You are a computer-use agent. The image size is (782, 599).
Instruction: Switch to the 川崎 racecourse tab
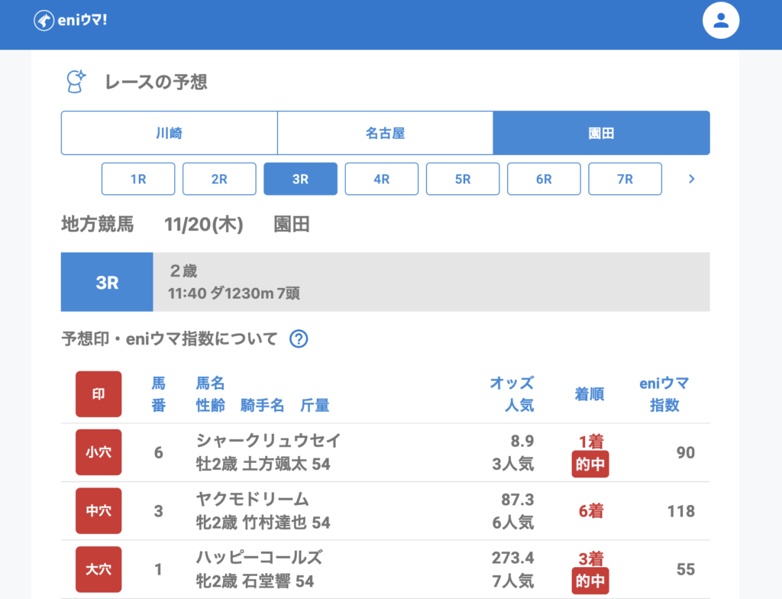tap(169, 133)
